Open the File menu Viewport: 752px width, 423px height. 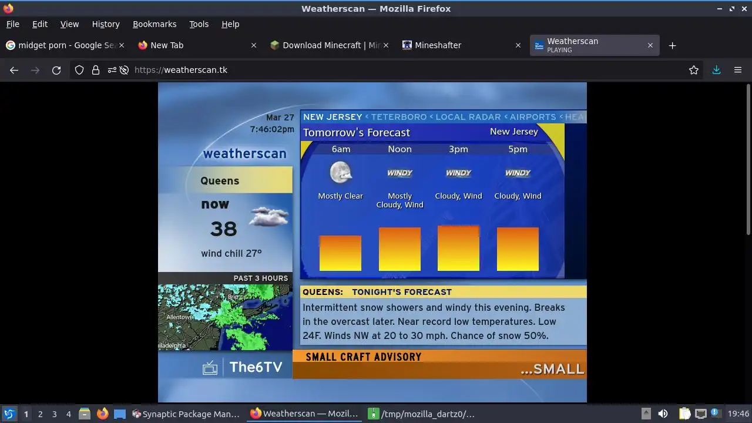pyautogui.click(x=12, y=24)
